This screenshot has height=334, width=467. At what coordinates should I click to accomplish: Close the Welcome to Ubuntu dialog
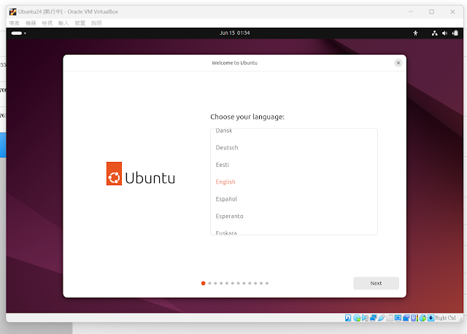coord(398,63)
